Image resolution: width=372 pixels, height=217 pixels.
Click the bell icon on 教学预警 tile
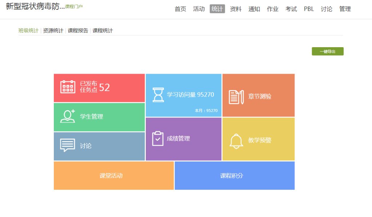(236, 141)
